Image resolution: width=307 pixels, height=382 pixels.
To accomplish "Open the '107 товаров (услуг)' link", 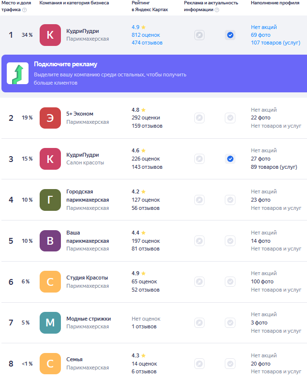I will pos(274,43).
